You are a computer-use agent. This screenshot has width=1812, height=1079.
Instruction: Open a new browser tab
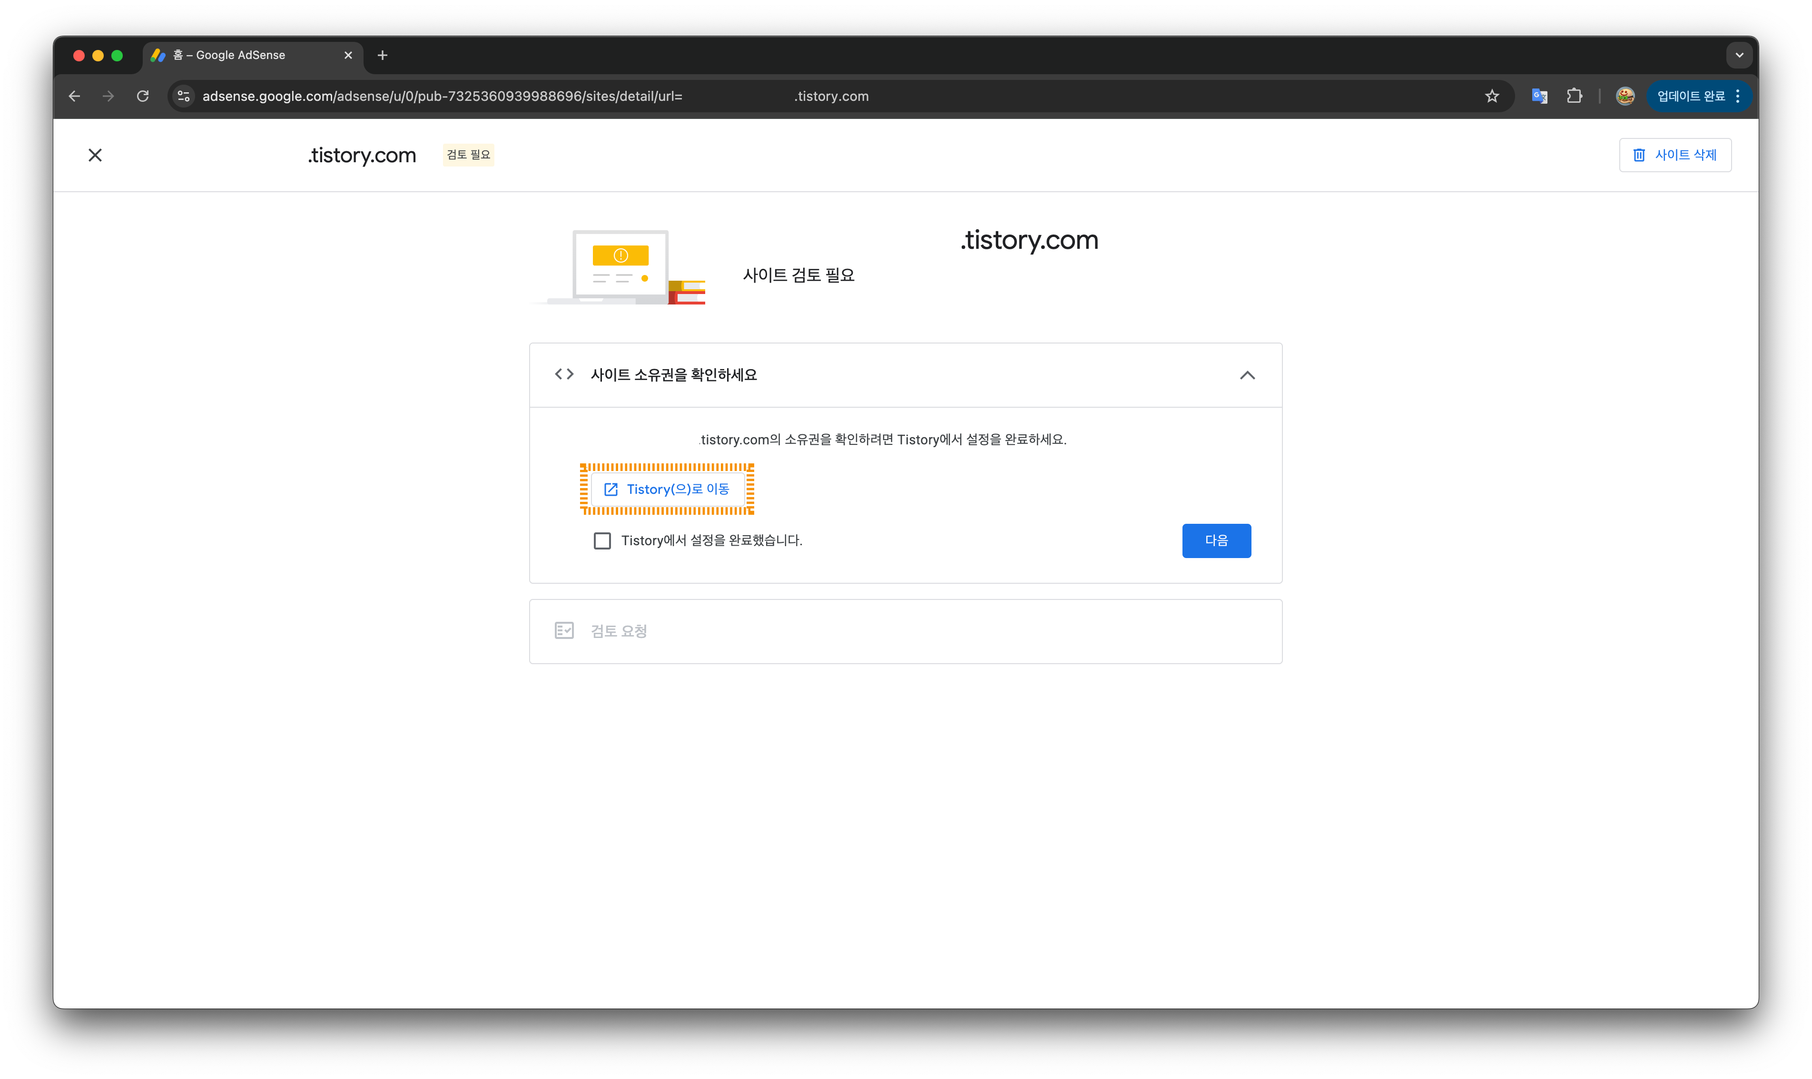[x=383, y=55]
